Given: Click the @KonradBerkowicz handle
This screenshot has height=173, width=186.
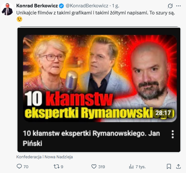Looking at the screenshot, I should pyautogui.click(x=87, y=6).
